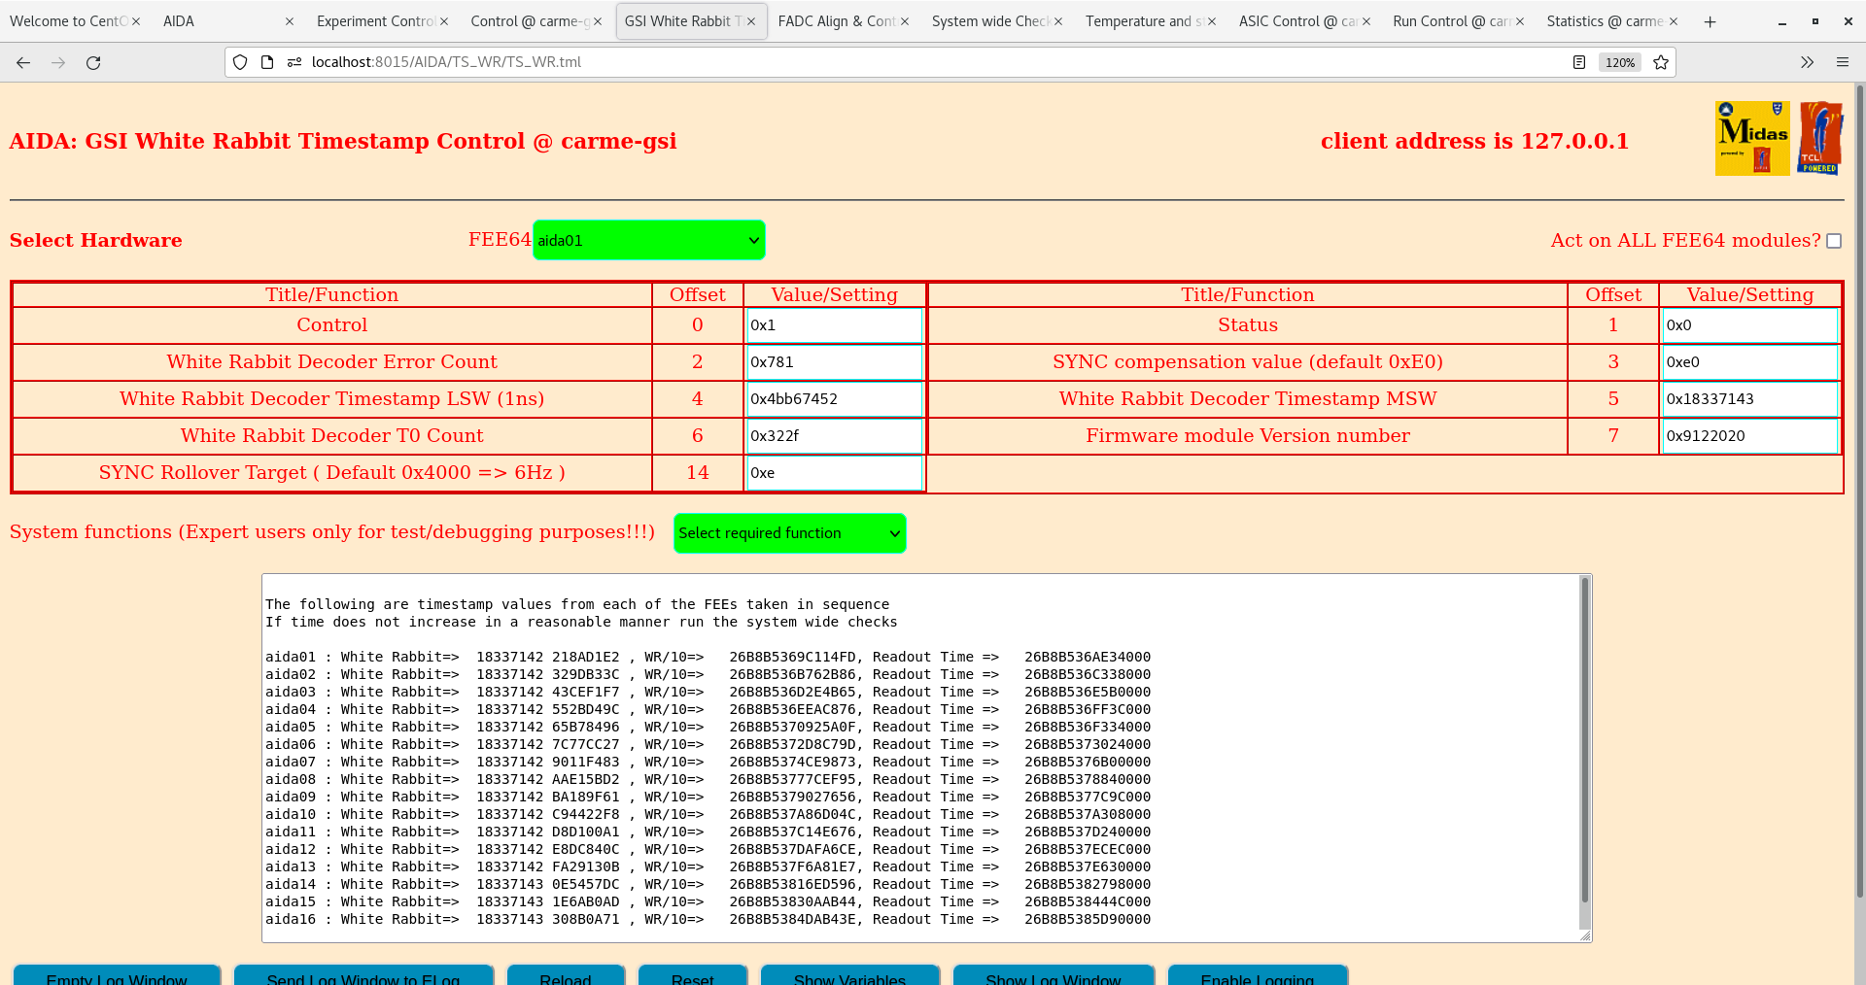Switch to the Temperature tab
This screenshot has height=985, width=1866.
pyautogui.click(x=1147, y=20)
